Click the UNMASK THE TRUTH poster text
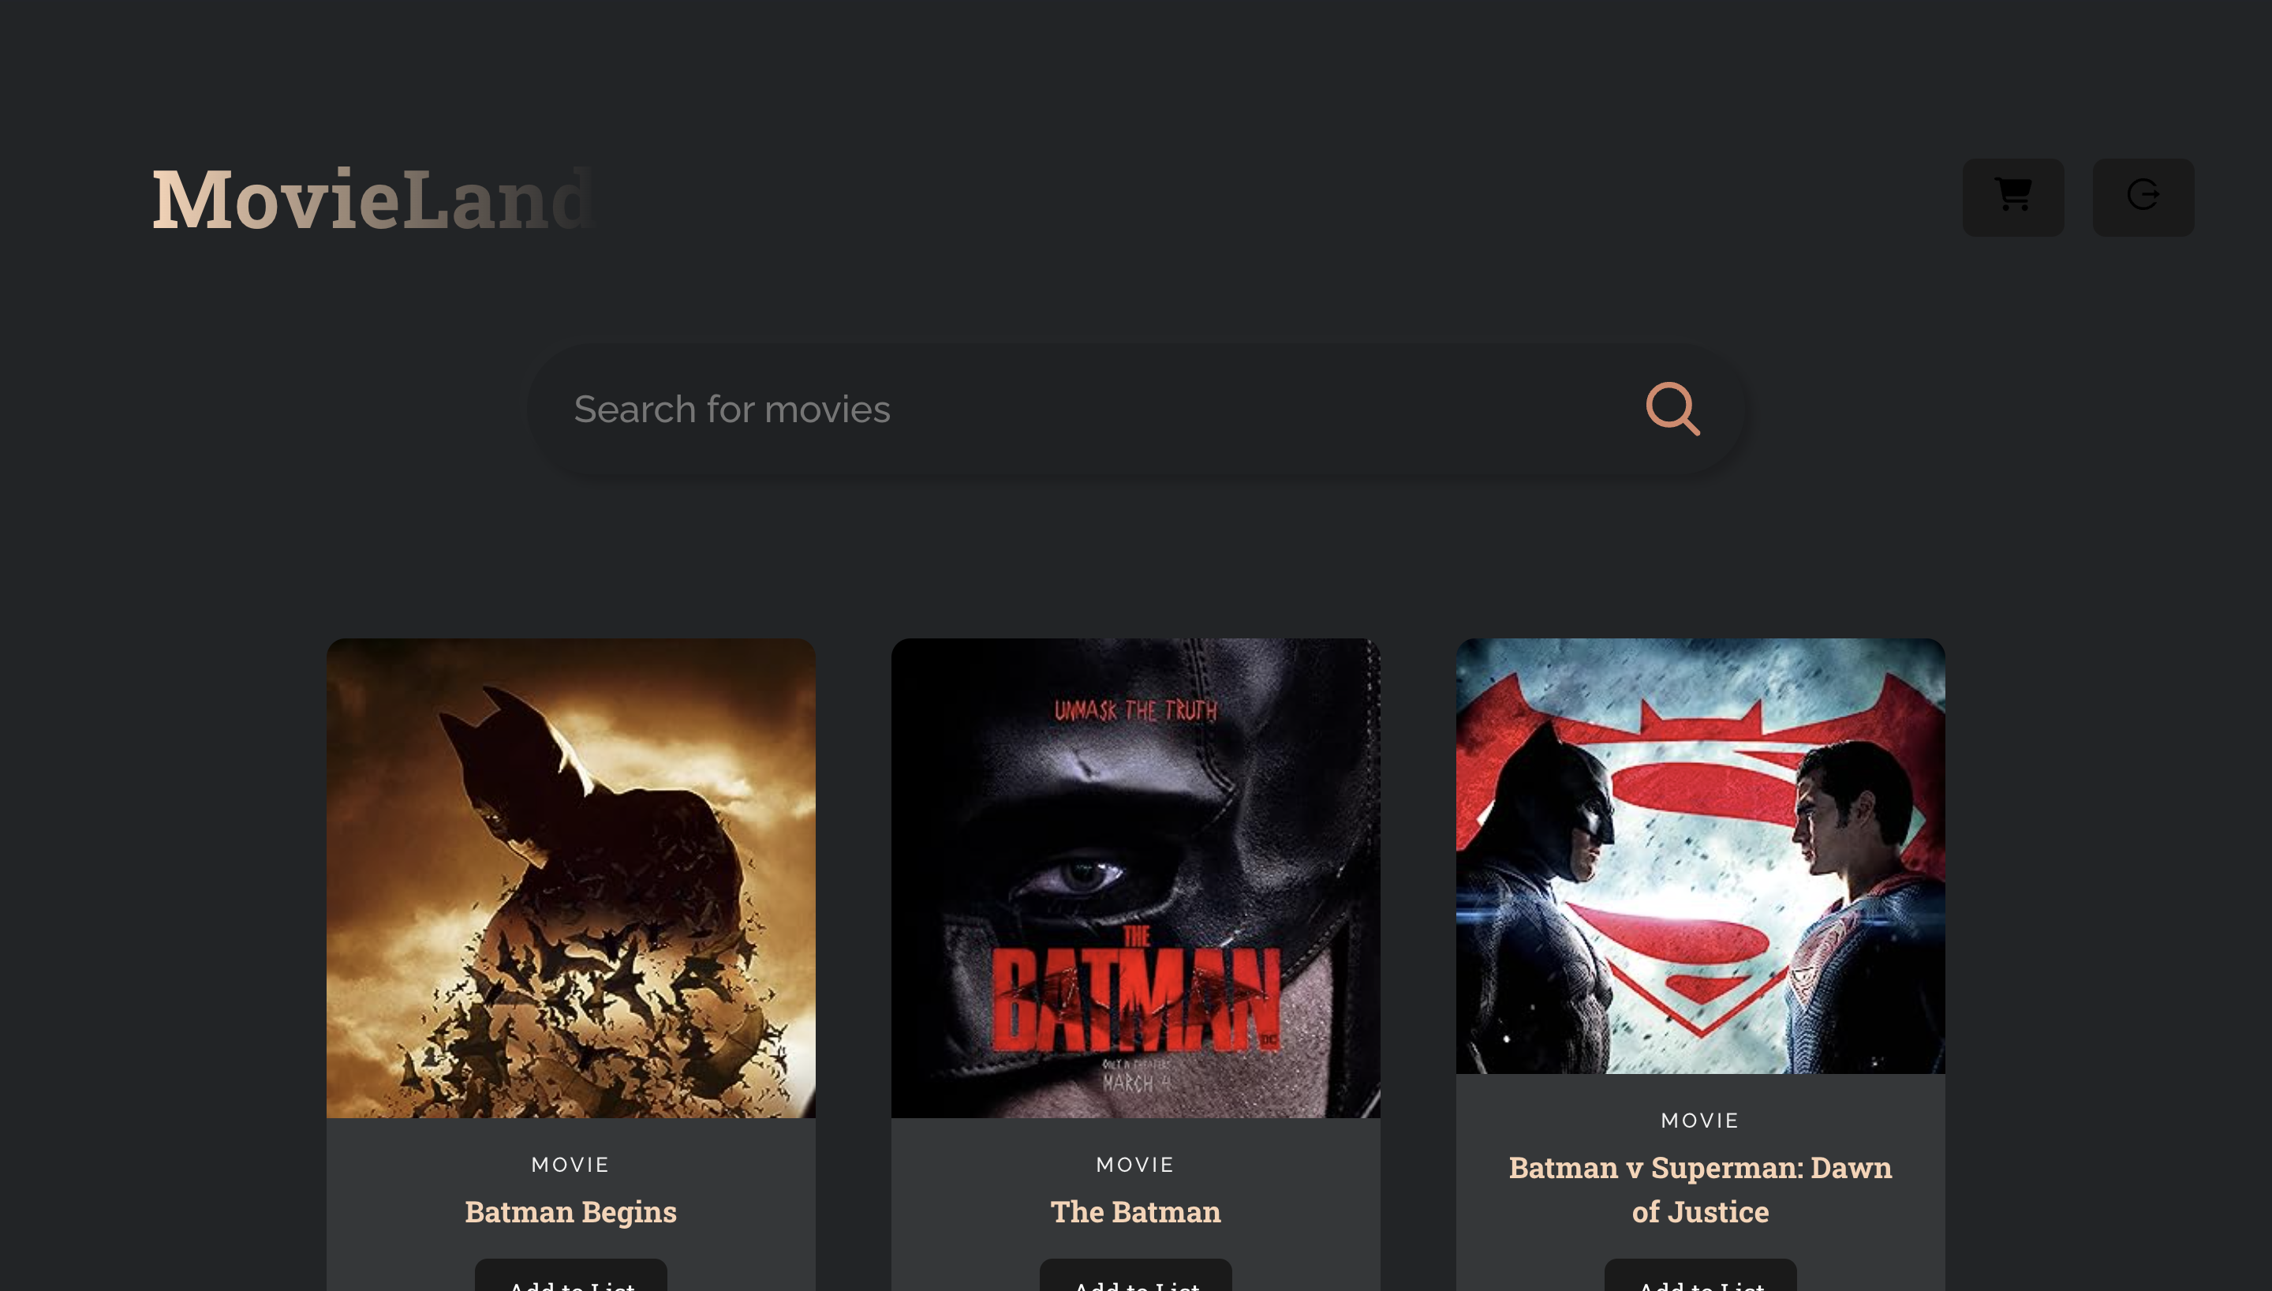The image size is (2272, 1291). click(x=1135, y=710)
